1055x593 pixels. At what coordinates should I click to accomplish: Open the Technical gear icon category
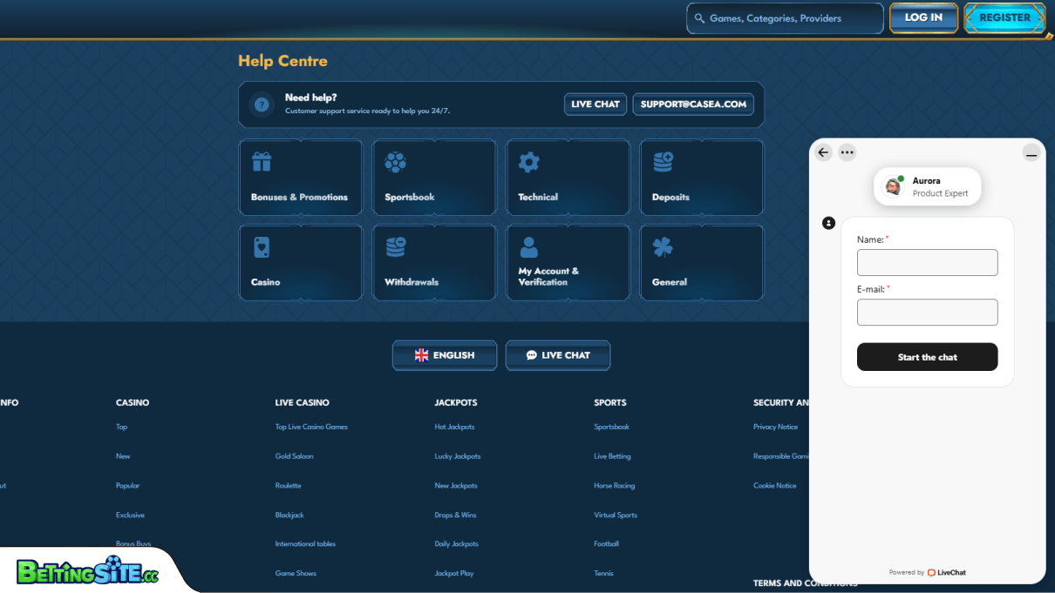529,162
